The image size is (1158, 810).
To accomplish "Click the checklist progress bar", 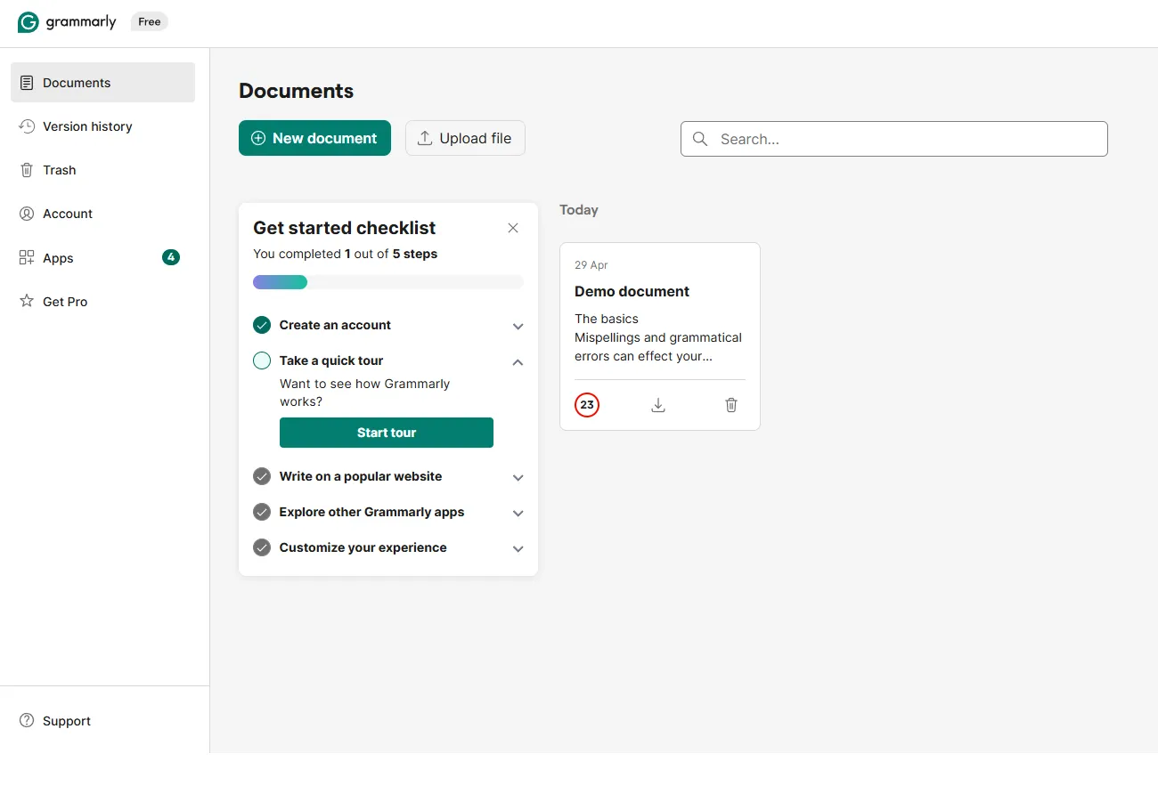I will 388,282.
